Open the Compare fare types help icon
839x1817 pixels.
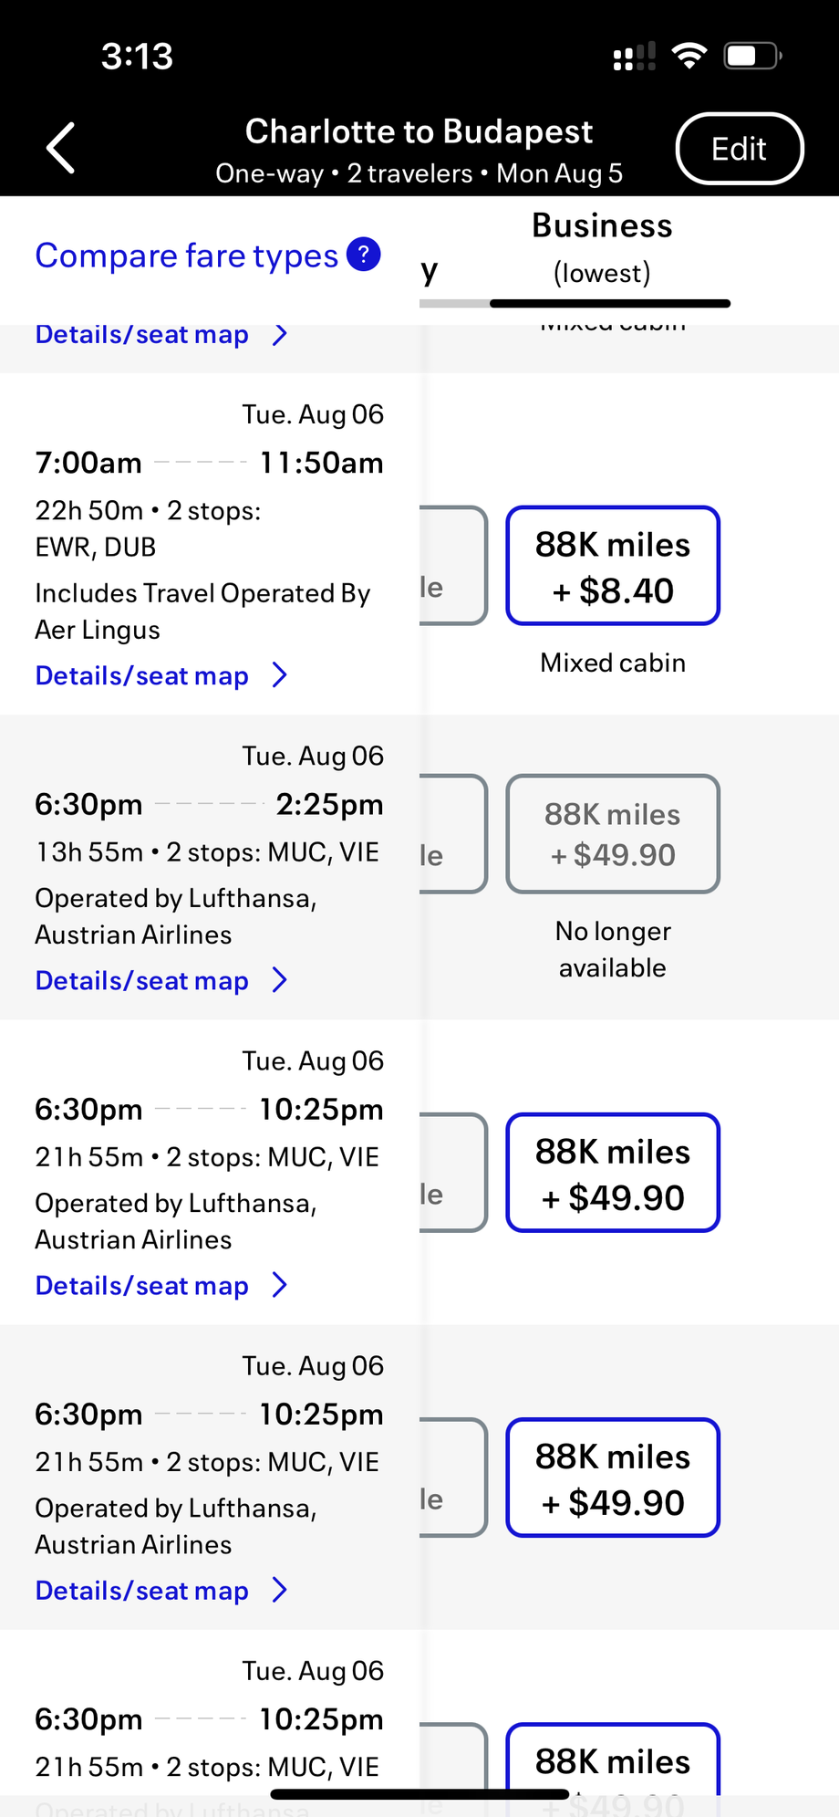363,255
